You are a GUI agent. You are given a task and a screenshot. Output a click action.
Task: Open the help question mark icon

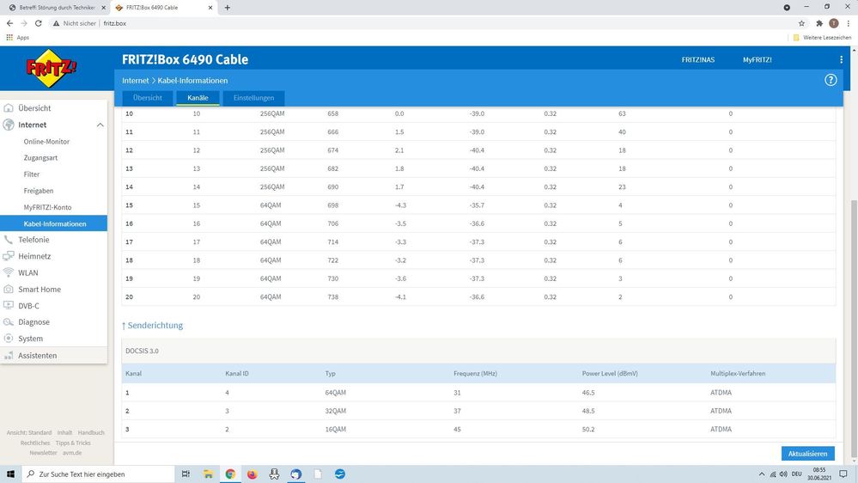[x=831, y=80]
